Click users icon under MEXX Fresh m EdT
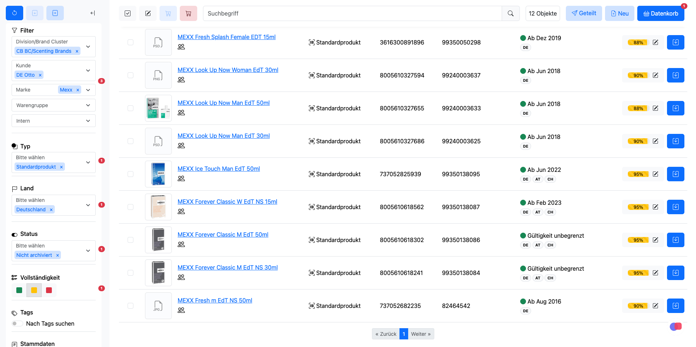This screenshot has width=696, height=347. (x=181, y=310)
